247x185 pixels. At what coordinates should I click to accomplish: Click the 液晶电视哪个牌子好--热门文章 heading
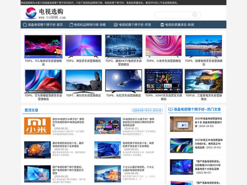pyautogui.click(x=197, y=109)
